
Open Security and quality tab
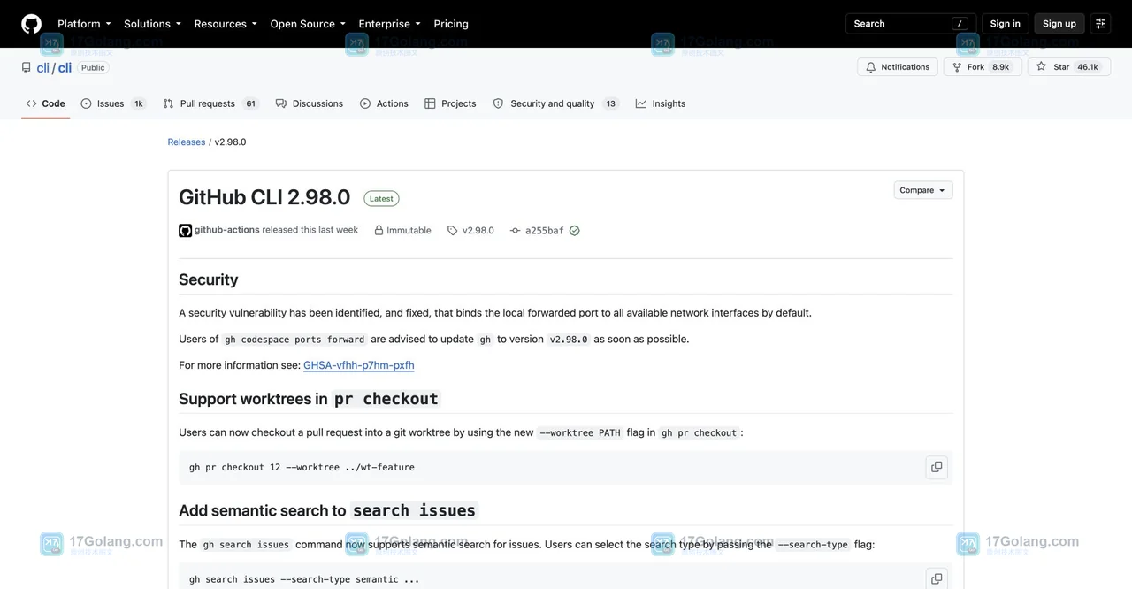click(x=555, y=103)
